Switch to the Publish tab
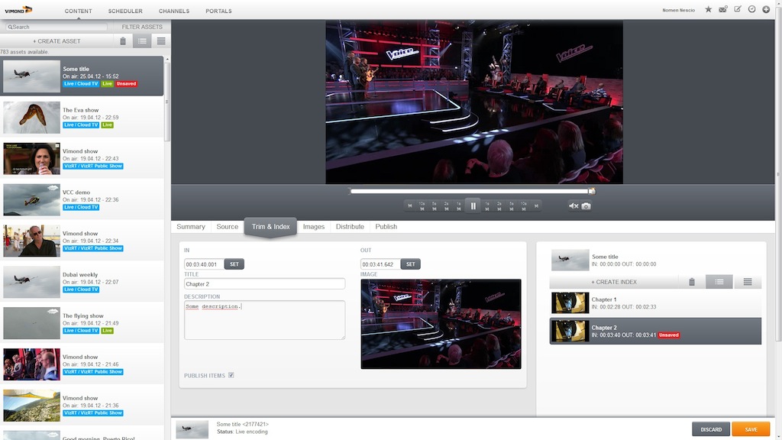Image resolution: width=782 pixels, height=440 pixels. coord(386,226)
